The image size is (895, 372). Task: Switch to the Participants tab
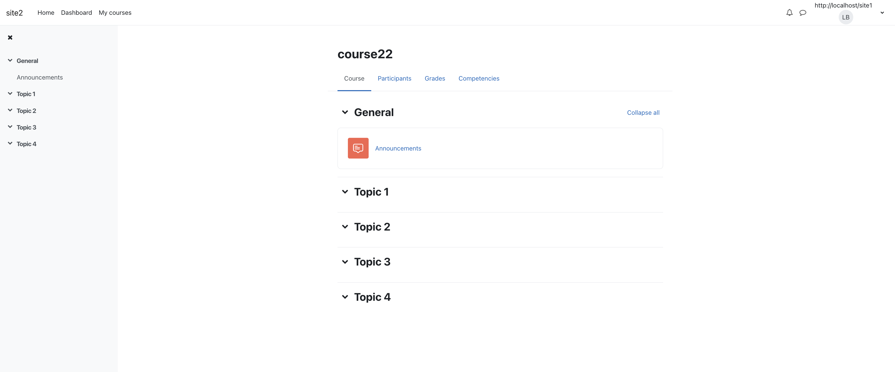394,78
